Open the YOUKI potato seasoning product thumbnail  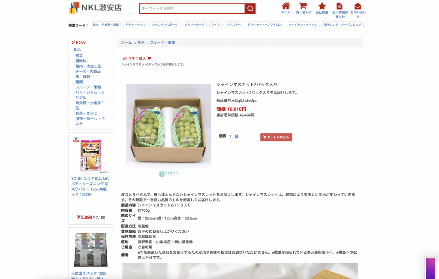pyautogui.click(x=91, y=155)
